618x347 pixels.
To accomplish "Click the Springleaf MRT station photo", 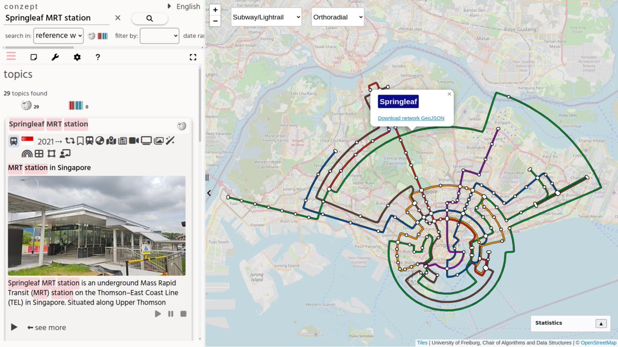I will [x=97, y=226].
